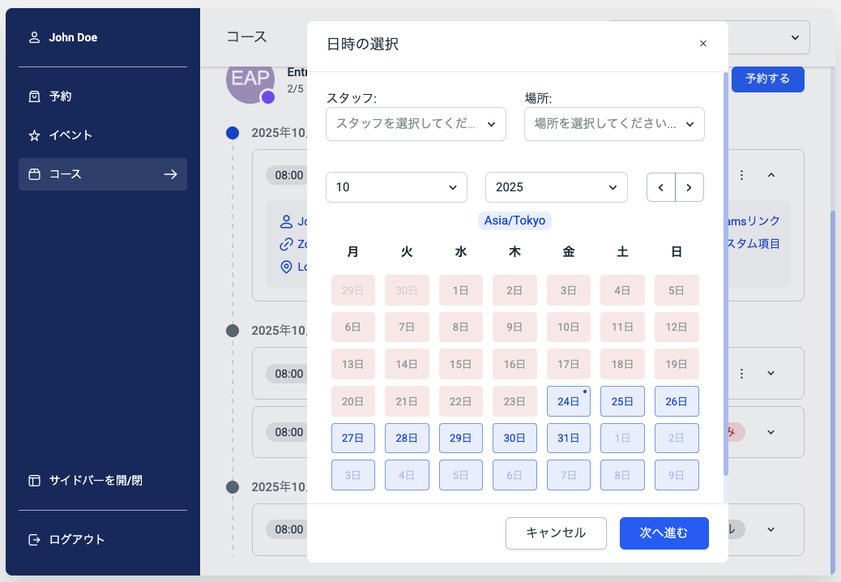
Task: Click the dialog's vertical scrollbar
Action: (x=725, y=274)
